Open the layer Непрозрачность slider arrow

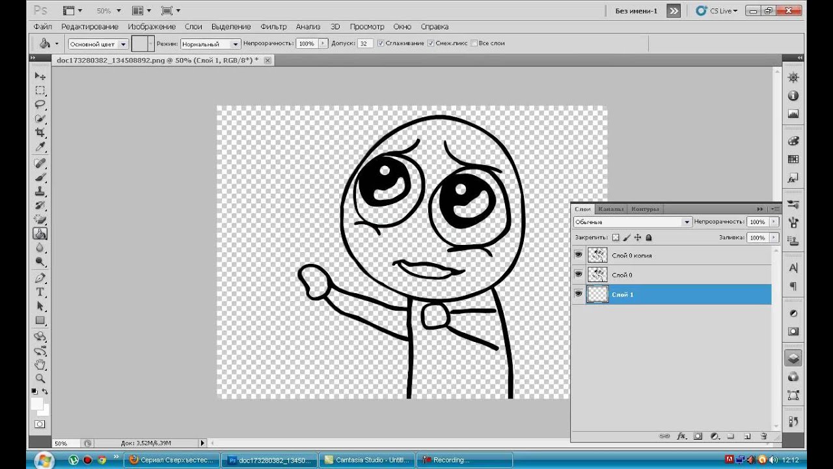(774, 222)
